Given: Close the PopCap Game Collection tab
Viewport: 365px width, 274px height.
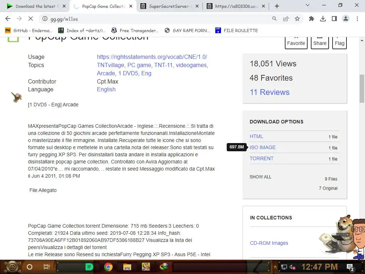Looking at the screenshot, I should (x=131, y=6).
